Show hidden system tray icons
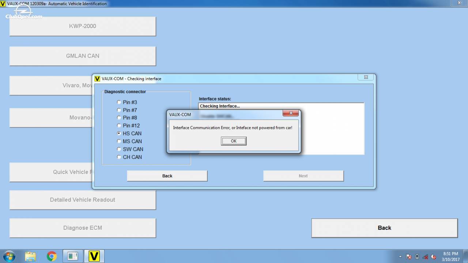This screenshot has width=468, height=263. coord(400,257)
